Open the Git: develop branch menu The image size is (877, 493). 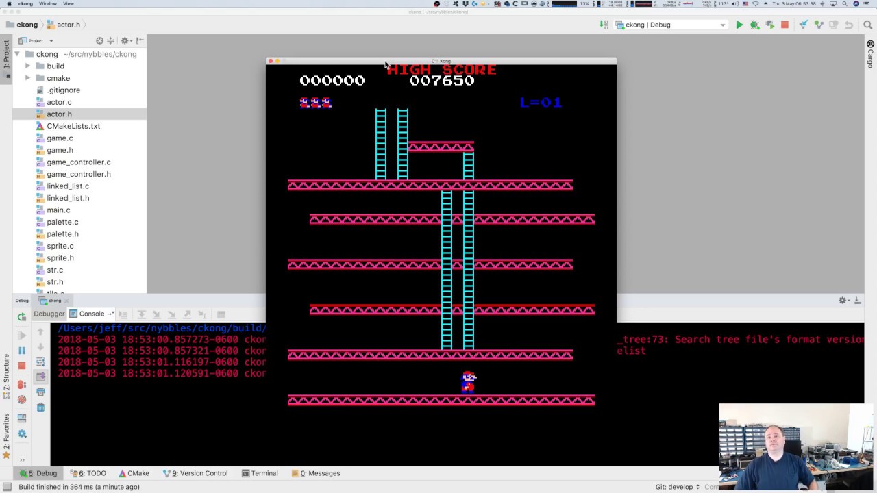click(x=678, y=487)
